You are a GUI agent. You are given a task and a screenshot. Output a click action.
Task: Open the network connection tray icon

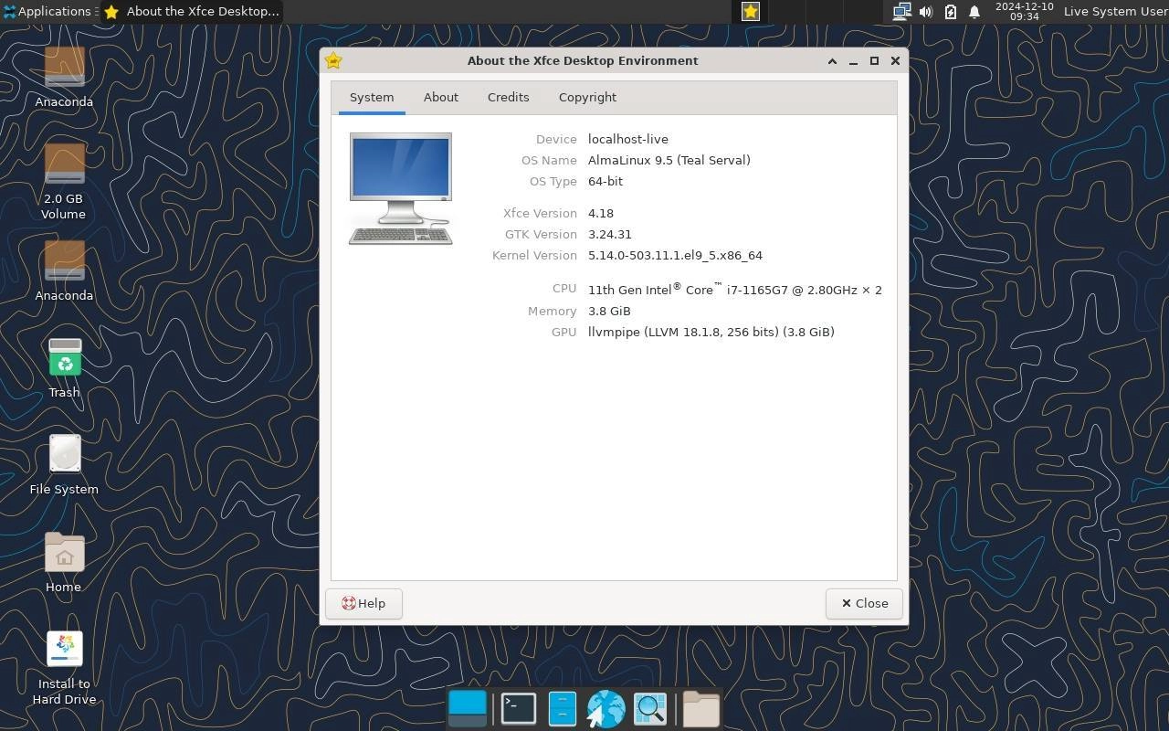901,11
